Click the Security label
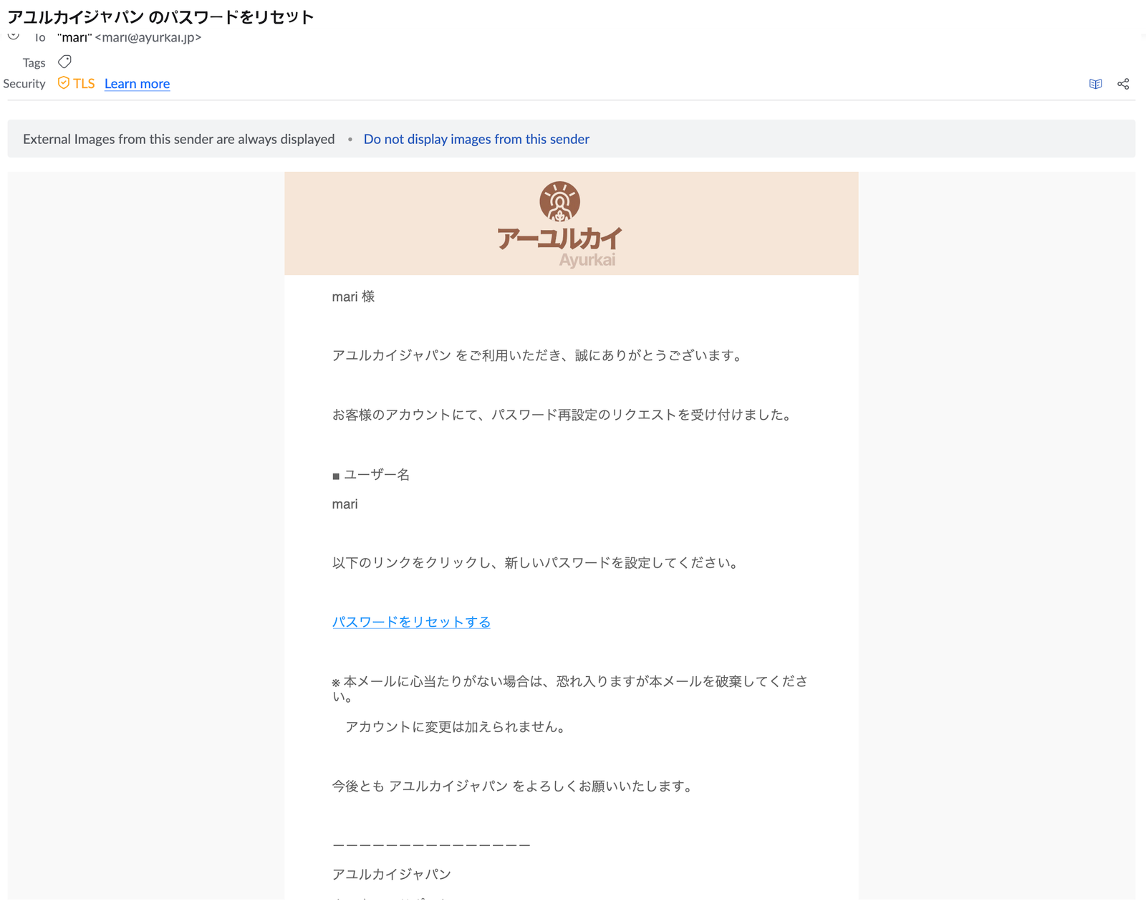The image size is (1146, 909). pyautogui.click(x=24, y=84)
